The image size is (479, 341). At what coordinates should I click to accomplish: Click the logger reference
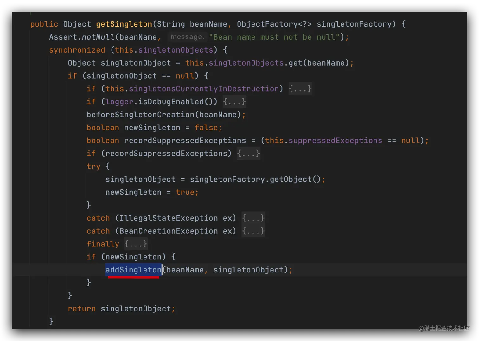click(x=119, y=102)
